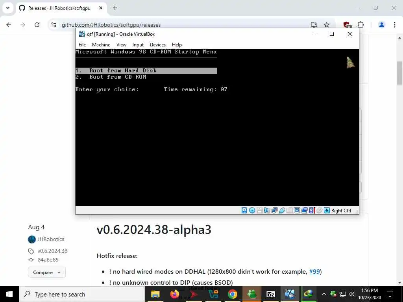This screenshot has width=403, height=302.
Task: Expand the Compare dropdown
Action: [x=47, y=273]
